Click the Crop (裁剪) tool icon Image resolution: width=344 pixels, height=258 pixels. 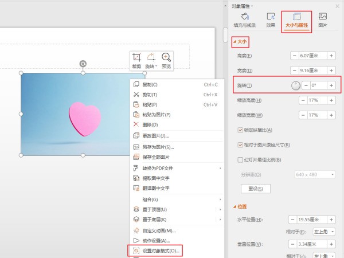pos(136,57)
